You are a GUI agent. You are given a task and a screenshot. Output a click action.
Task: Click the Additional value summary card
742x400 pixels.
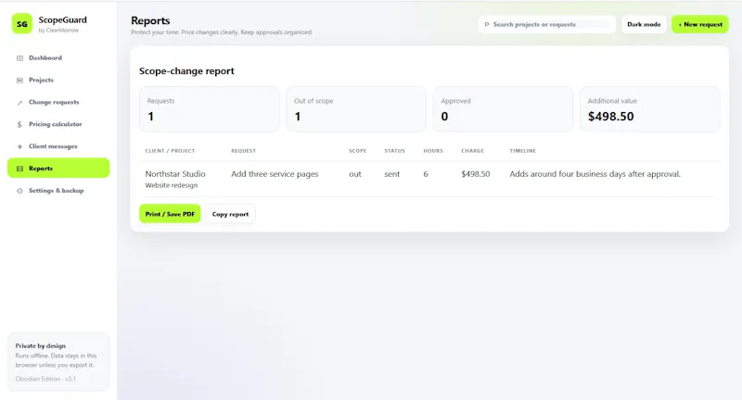pos(650,109)
